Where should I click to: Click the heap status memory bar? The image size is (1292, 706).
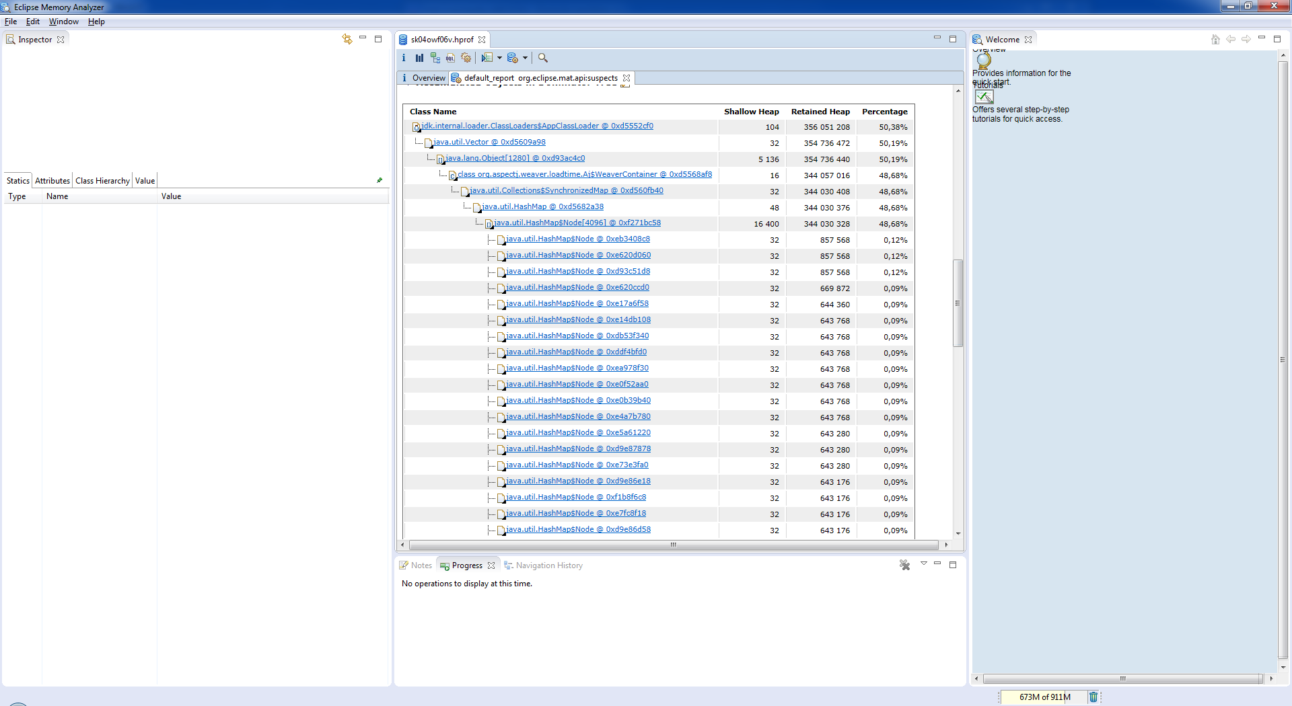click(x=1044, y=697)
